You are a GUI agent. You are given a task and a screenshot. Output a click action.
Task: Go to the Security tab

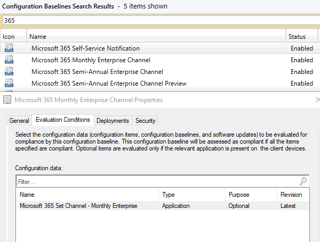(145, 121)
